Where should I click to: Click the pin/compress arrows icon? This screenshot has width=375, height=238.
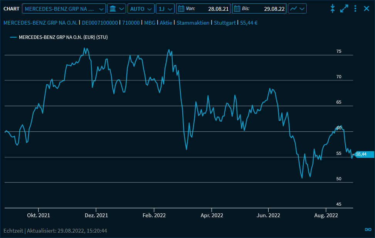333,8
